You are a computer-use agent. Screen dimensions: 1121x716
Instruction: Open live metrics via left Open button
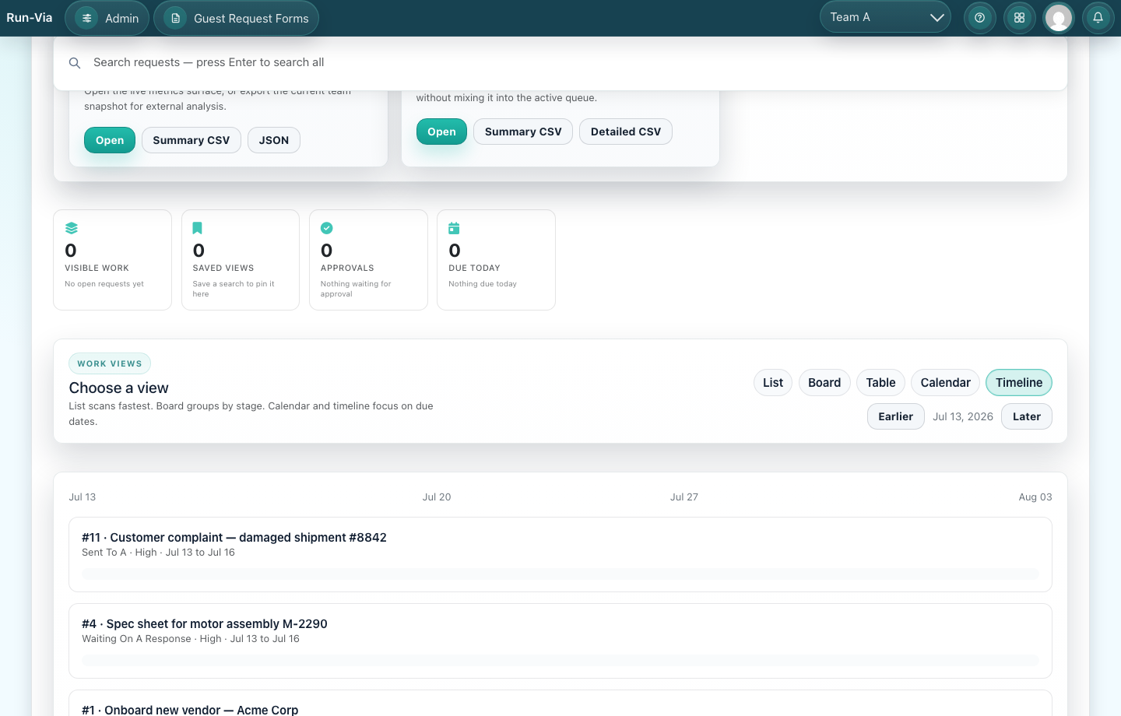[x=110, y=140]
